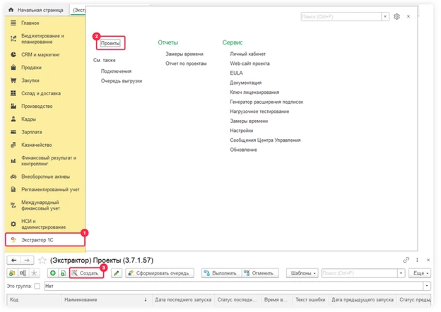Open the Еще dropdown menu
441x312 pixels.
pyautogui.click(x=420, y=273)
